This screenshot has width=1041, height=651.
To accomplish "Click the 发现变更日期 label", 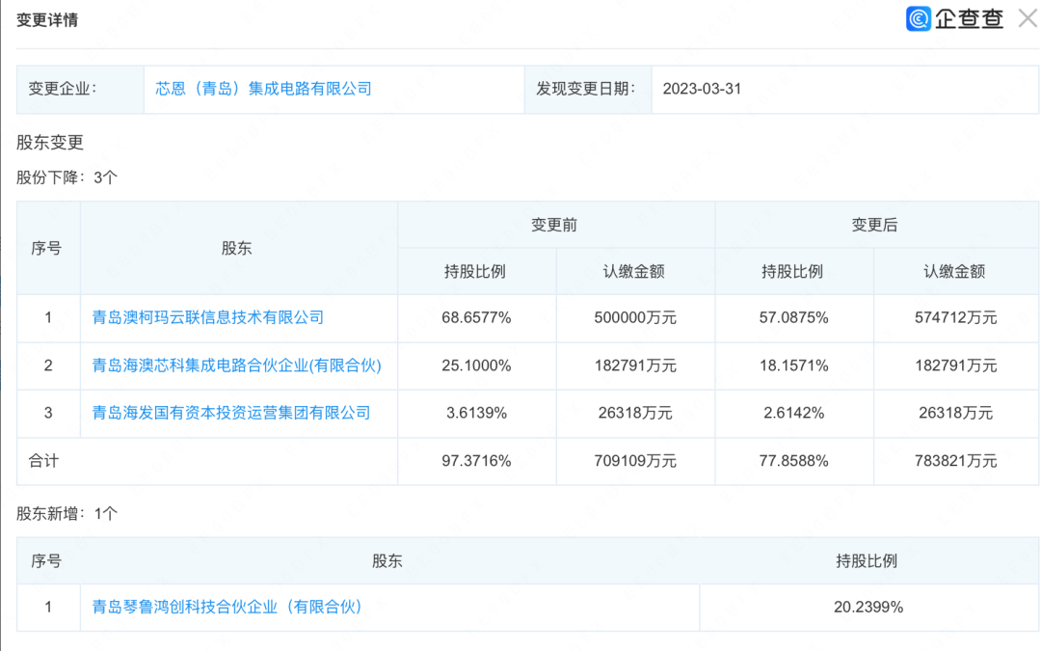I will 586,89.
